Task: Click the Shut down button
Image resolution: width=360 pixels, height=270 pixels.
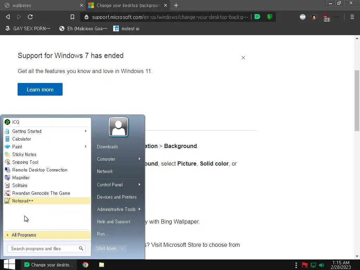Action: [x=106, y=249]
